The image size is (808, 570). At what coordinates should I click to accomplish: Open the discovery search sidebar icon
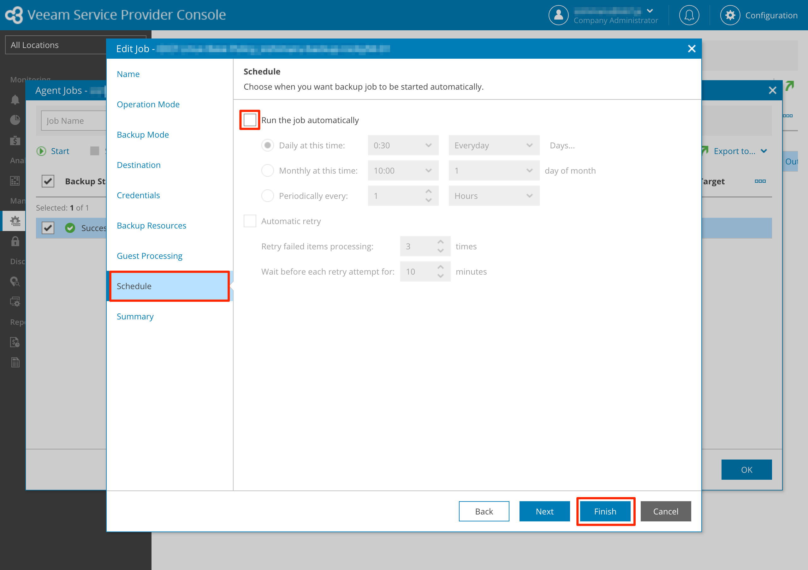(15, 282)
